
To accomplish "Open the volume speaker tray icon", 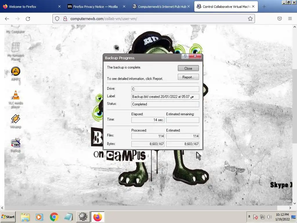I will 269,217.
